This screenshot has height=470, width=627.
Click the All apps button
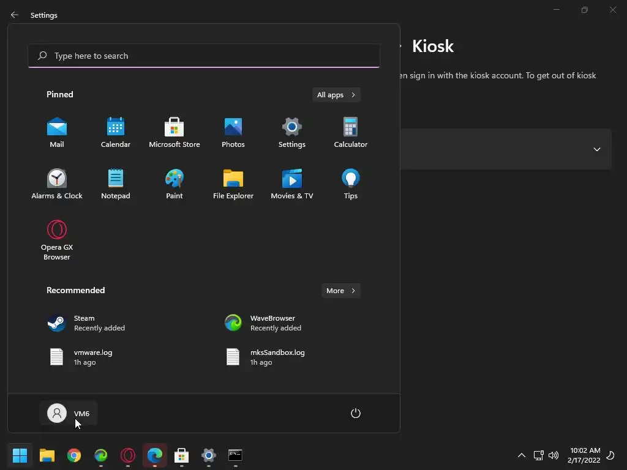(x=336, y=95)
